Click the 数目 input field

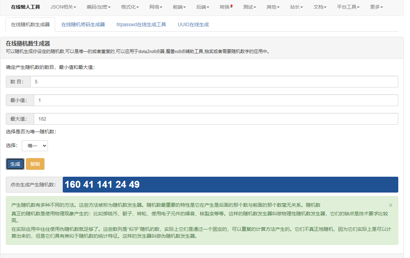(214, 82)
